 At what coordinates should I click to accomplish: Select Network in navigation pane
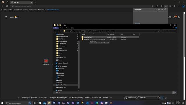[x=60, y=90]
